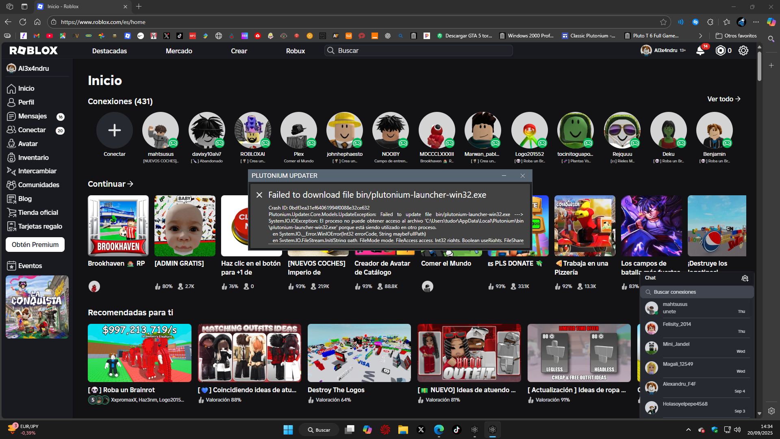Open La Conquista event banner
Image resolution: width=780 pixels, height=439 pixels.
tap(37, 307)
